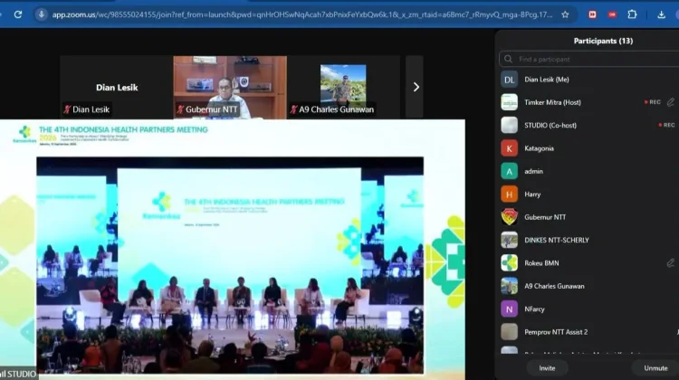Click the Zoom meeting URL in the address bar
Image resolution: width=679 pixels, height=380 pixels.
(x=301, y=14)
